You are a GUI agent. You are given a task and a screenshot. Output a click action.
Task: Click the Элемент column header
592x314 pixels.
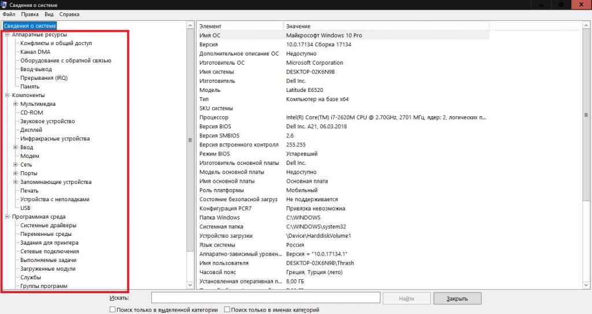(240, 26)
